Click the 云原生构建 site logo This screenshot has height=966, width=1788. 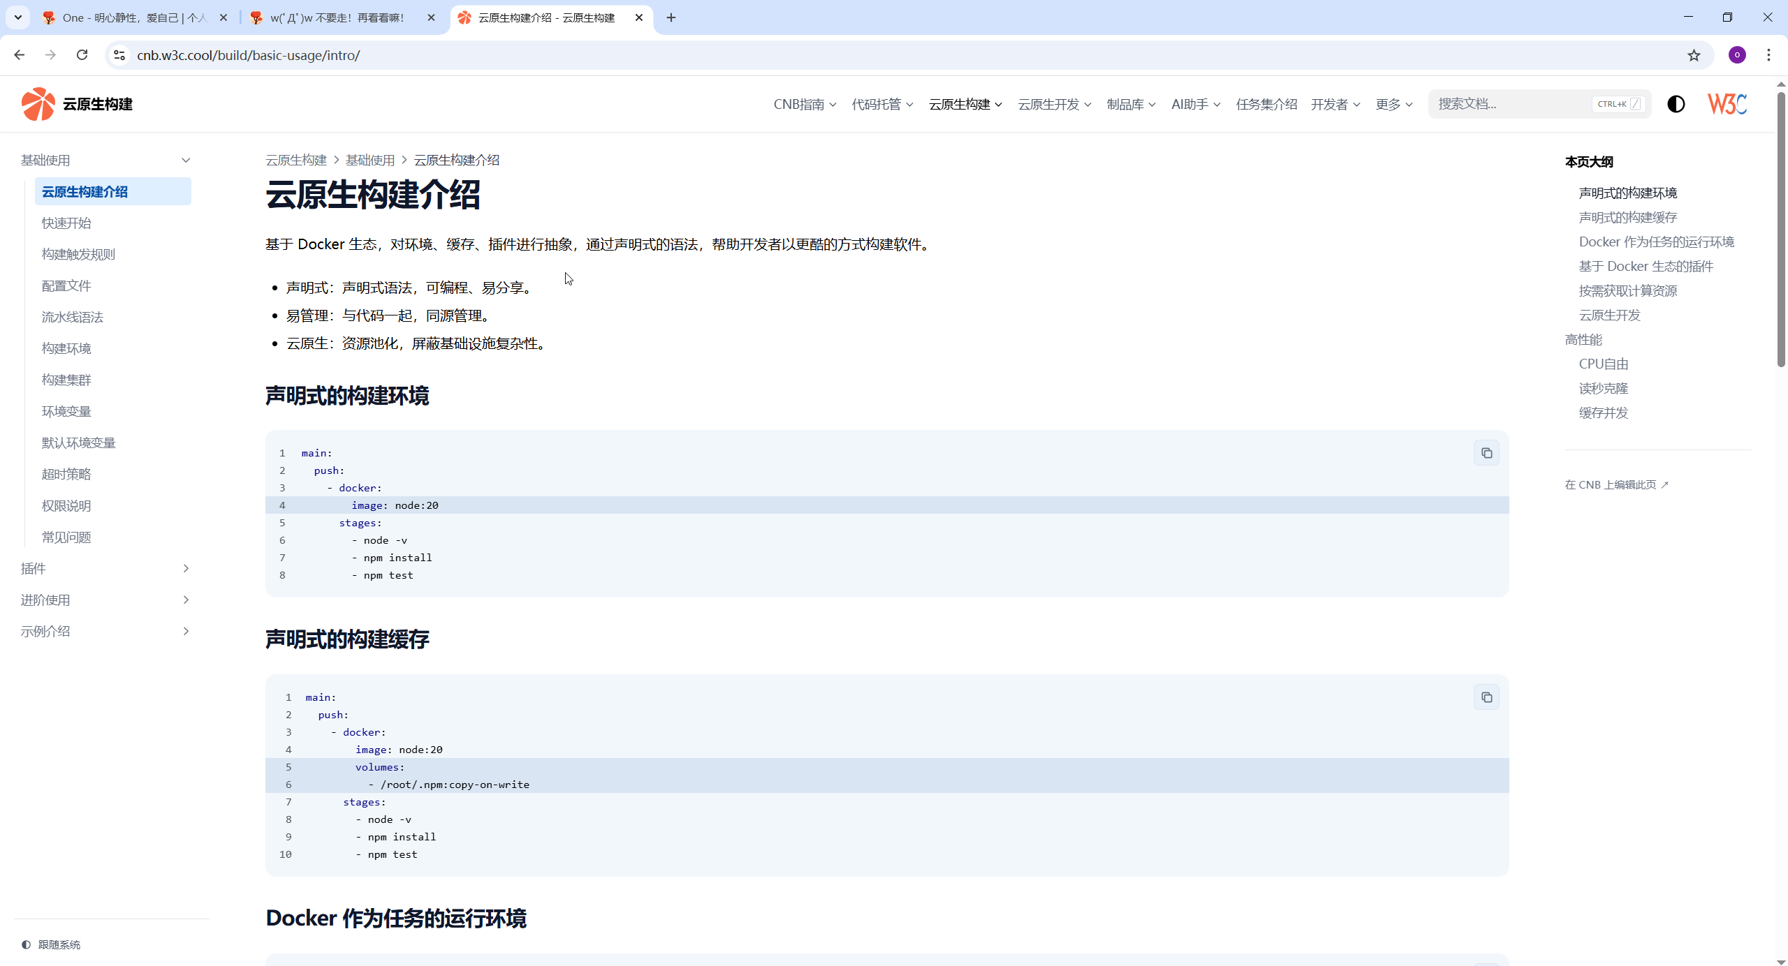click(77, 104)
